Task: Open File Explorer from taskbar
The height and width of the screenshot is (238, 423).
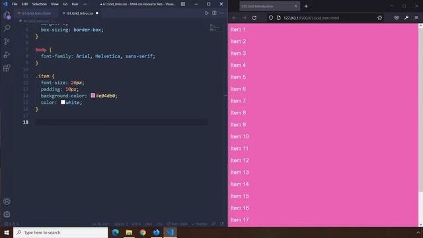Action: tap(129, 232)
